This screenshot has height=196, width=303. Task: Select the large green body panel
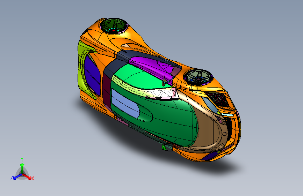coord(166,118)
